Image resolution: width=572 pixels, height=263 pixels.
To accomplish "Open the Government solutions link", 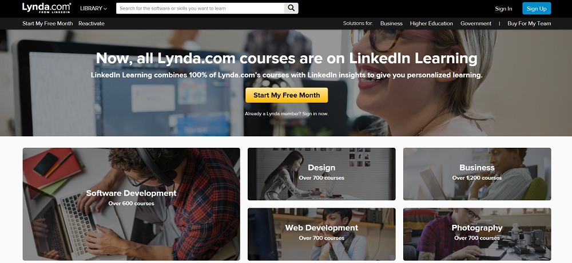I will coord(476,23).
